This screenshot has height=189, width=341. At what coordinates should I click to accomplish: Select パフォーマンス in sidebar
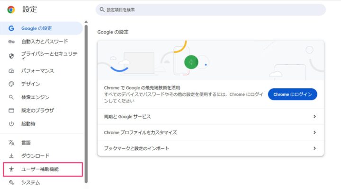pyautogui.click(x=41, y=71)
